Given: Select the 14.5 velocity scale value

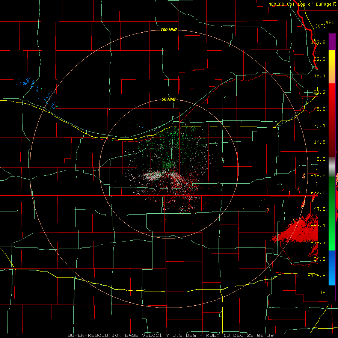Looking at the screenshot, I should click(320, 142).
